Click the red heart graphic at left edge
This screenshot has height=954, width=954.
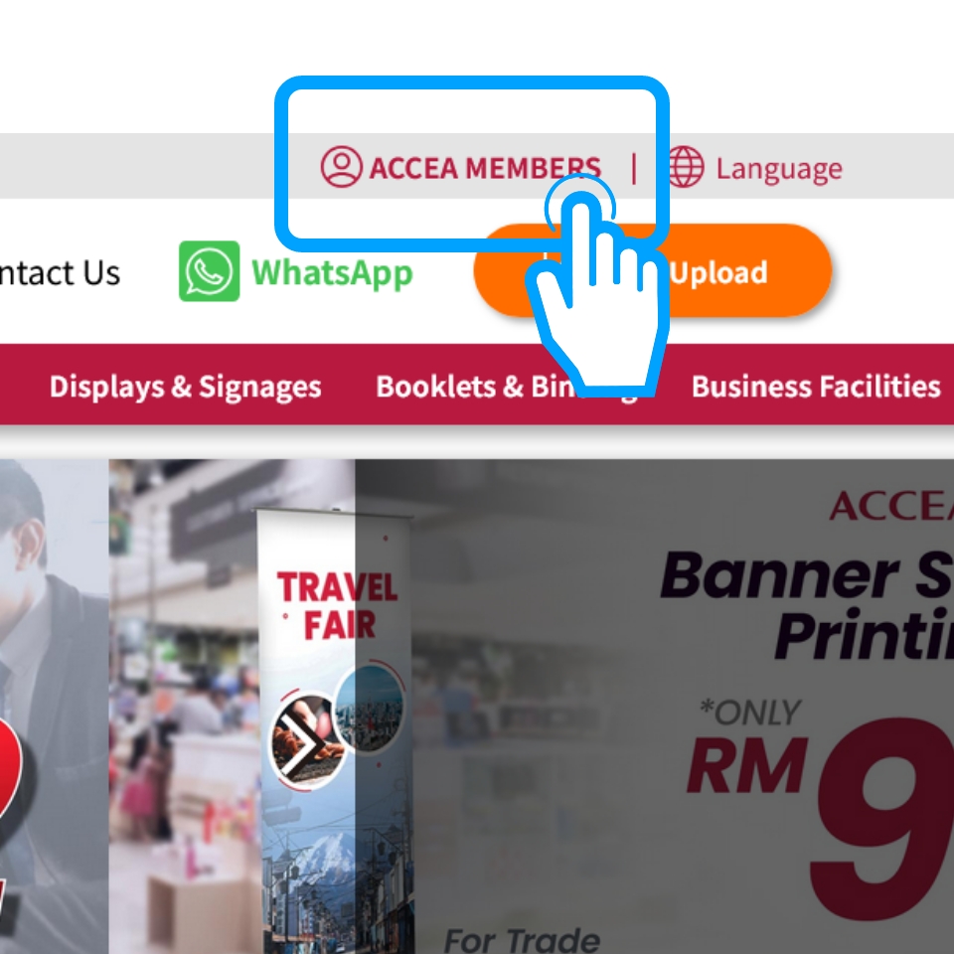pos(11,768)
